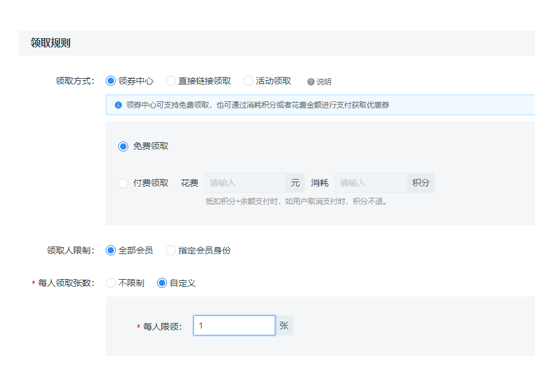Click the blue info icon in the notice banner
The image size is (535, 373).
point(118,105)
